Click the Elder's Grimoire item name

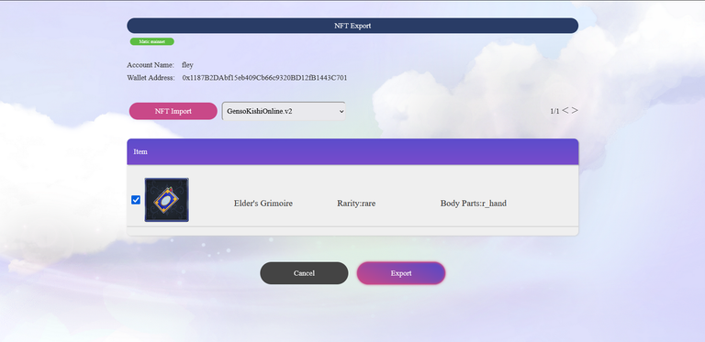(263, 204)
